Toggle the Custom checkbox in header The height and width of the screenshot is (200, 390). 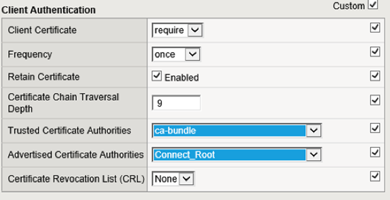373,5
